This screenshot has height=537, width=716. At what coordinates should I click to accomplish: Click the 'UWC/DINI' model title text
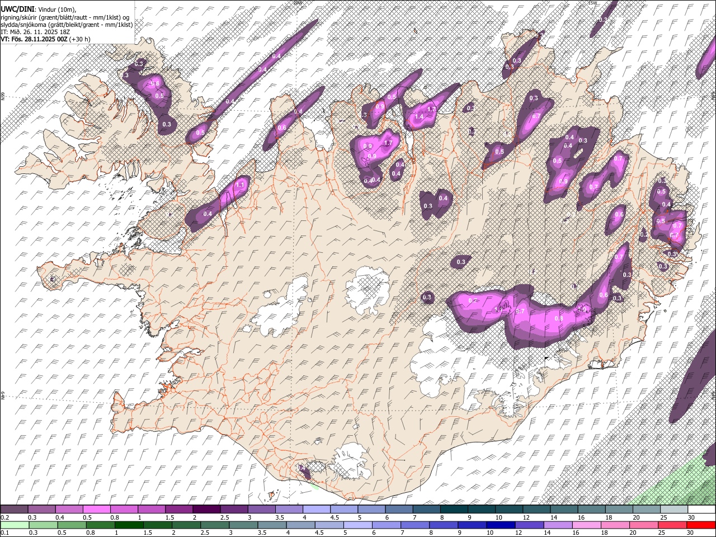[17, 9]
